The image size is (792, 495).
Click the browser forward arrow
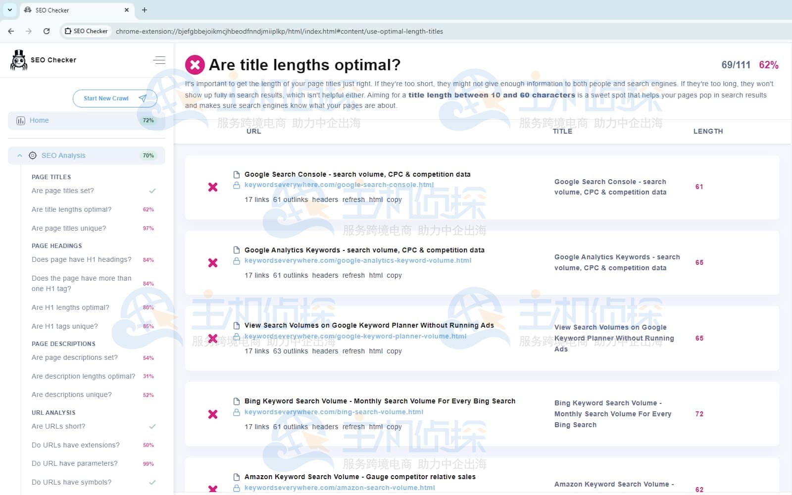29,31
